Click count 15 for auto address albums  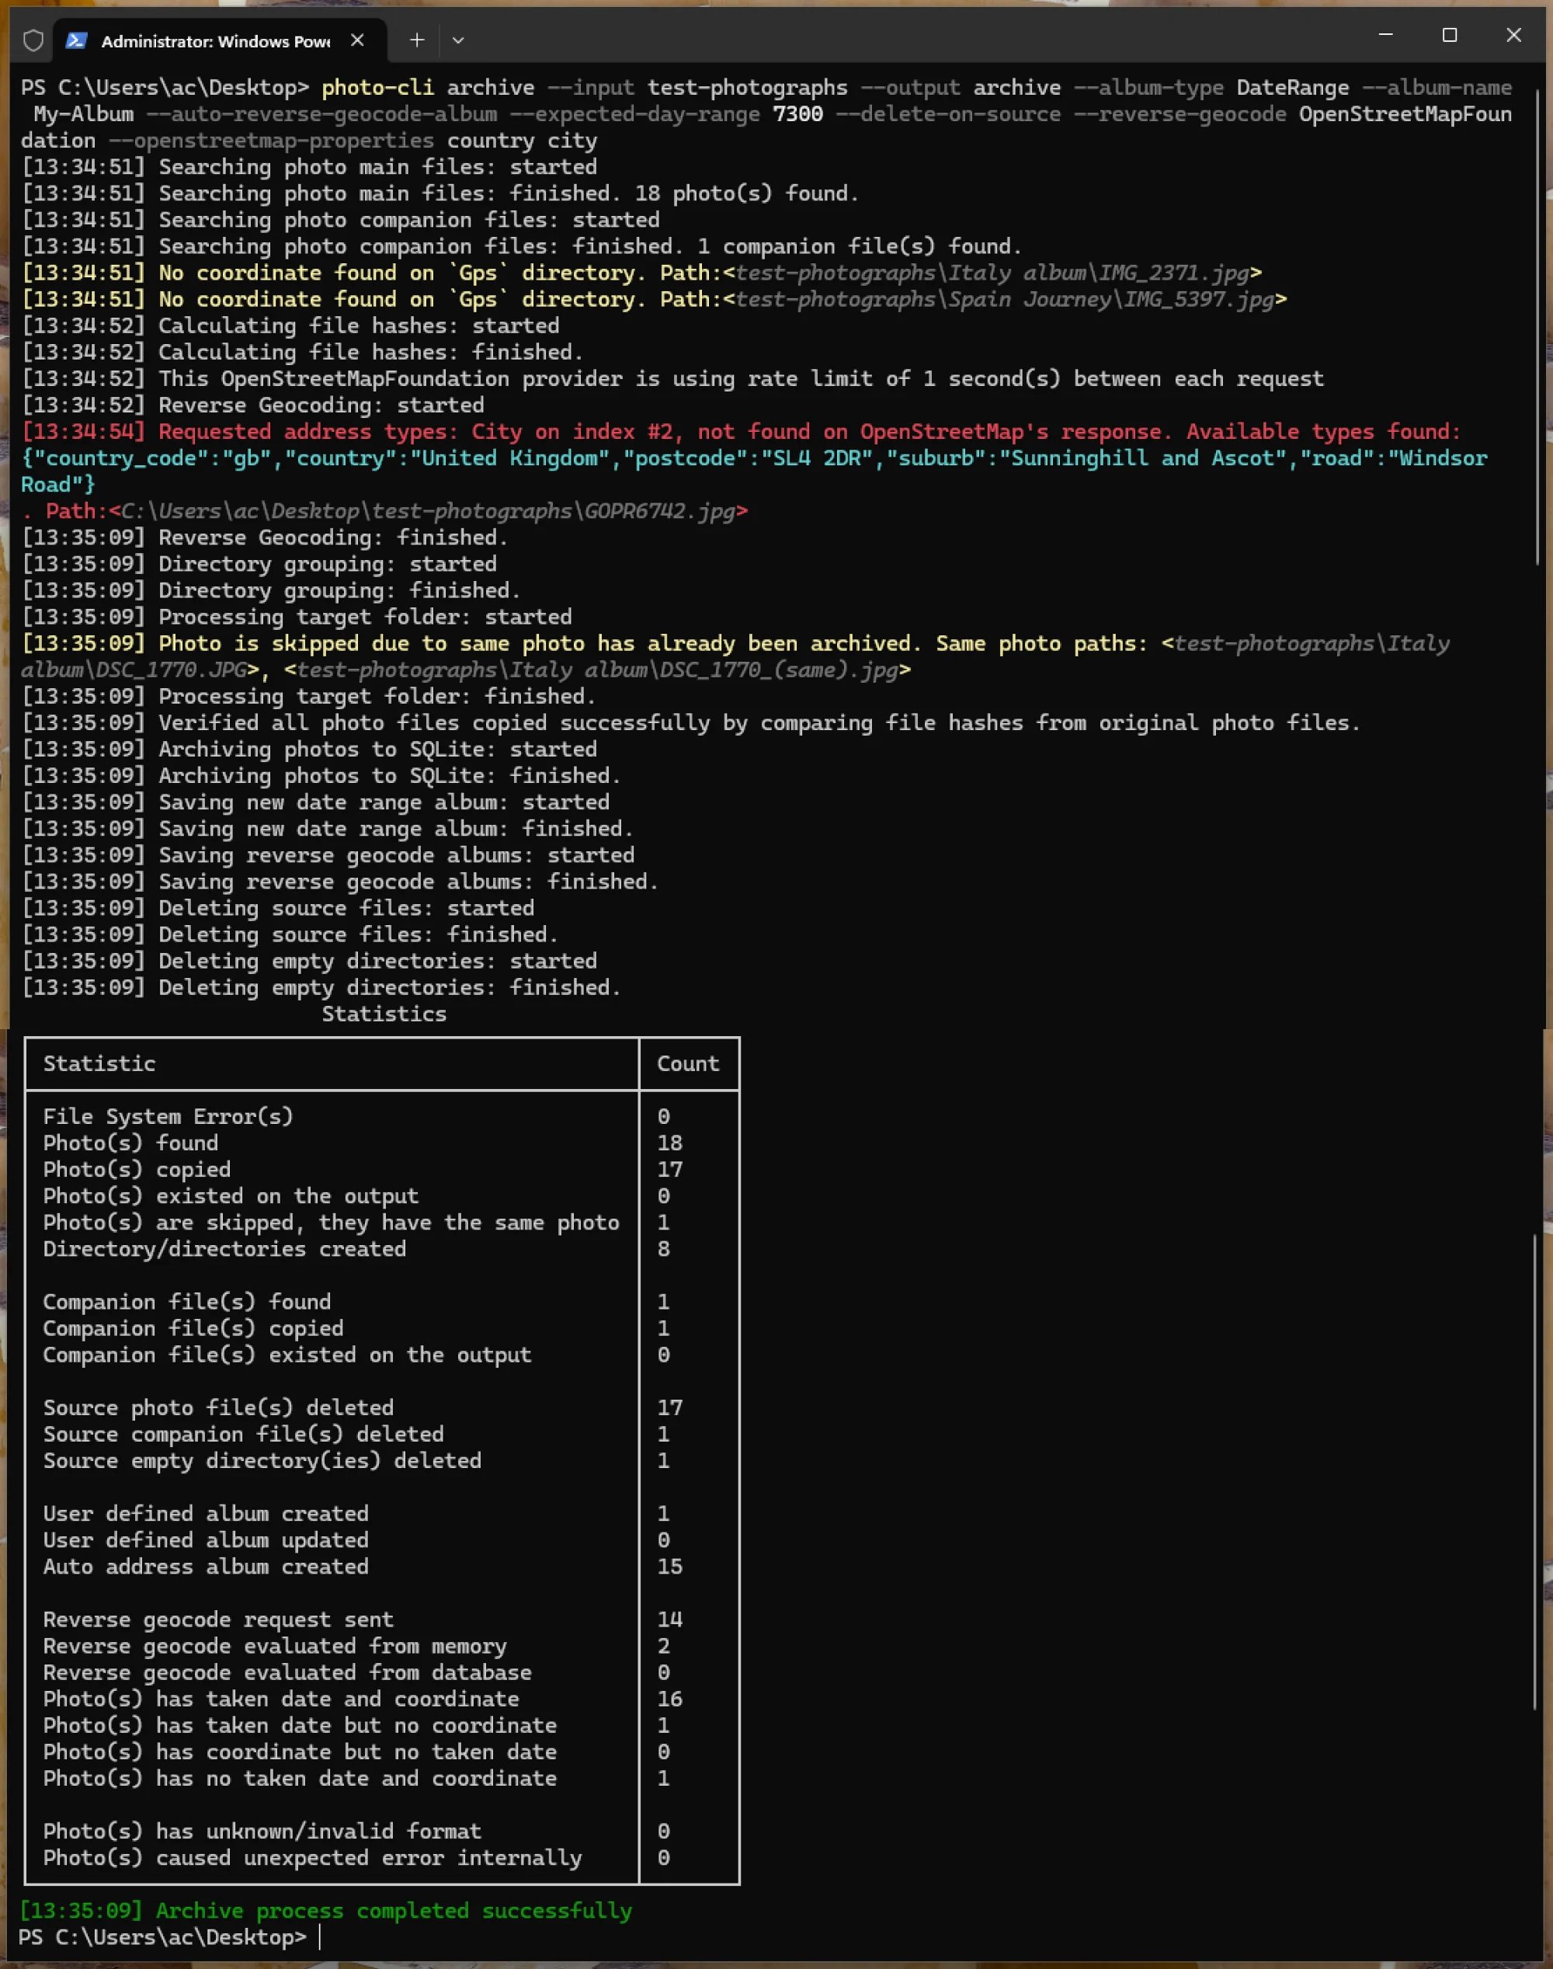[670, 1567]
